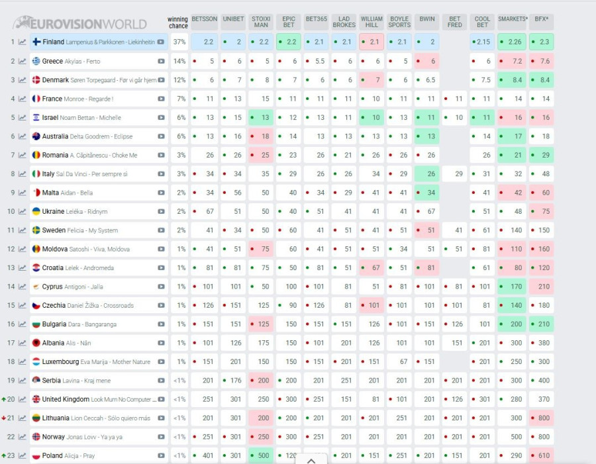
Task: Select the BWIN bookmaker column header
Action: tap(427, 22)
